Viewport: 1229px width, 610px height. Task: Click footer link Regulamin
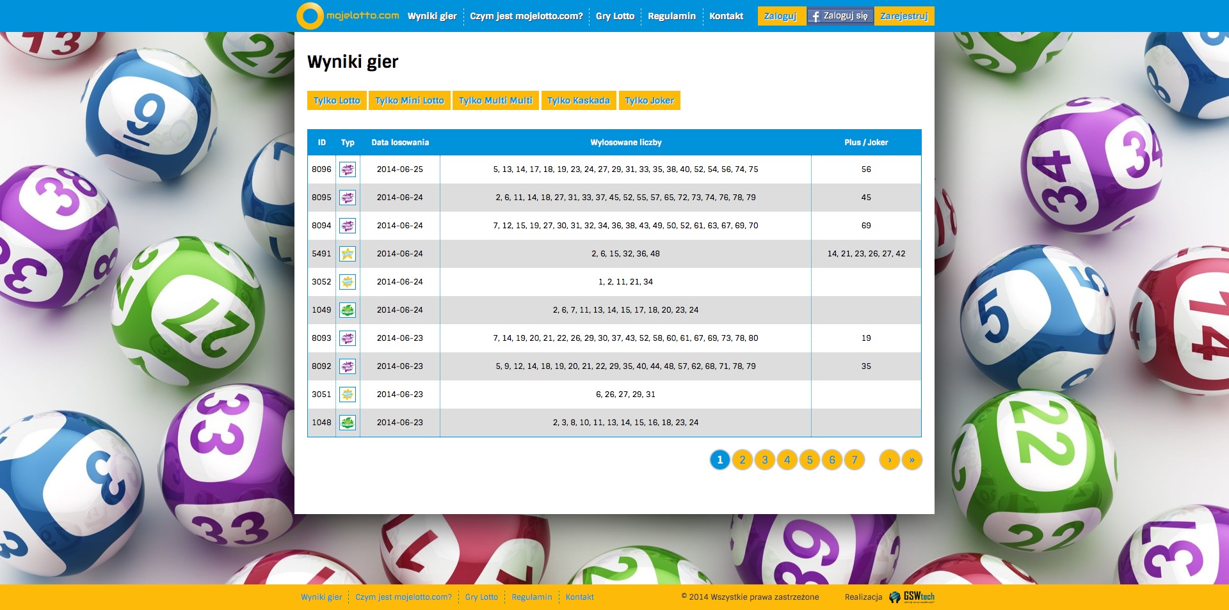pos(531,597)
